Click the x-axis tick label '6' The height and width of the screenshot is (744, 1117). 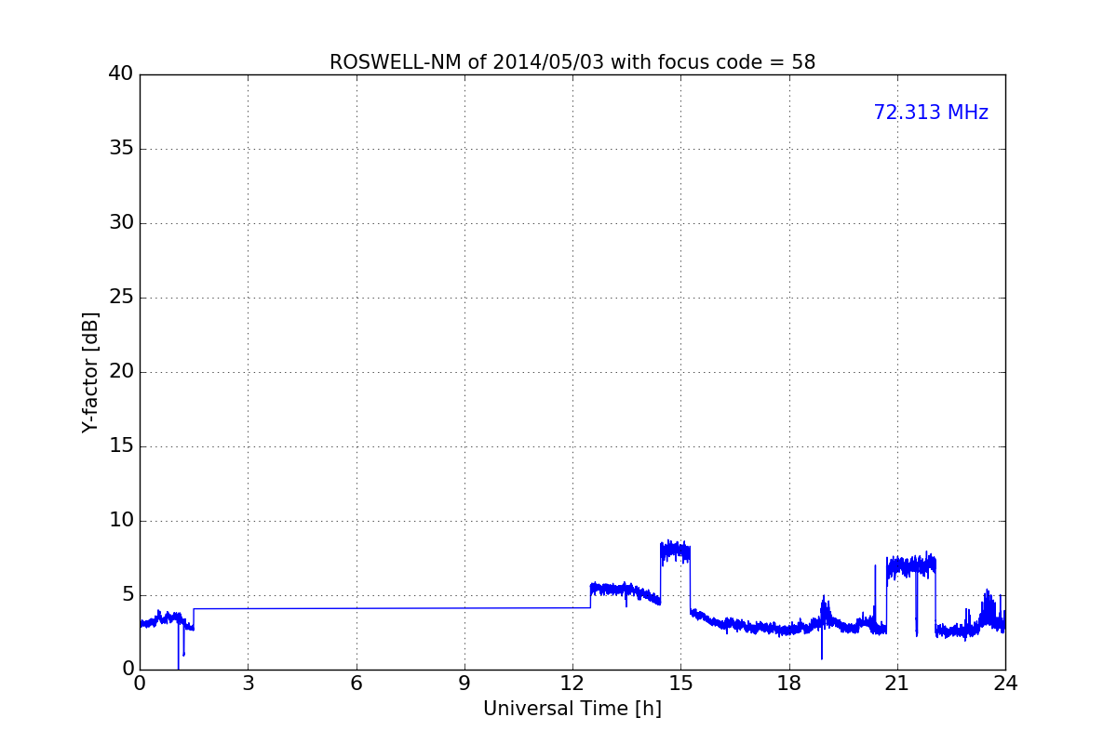(357, 684)
